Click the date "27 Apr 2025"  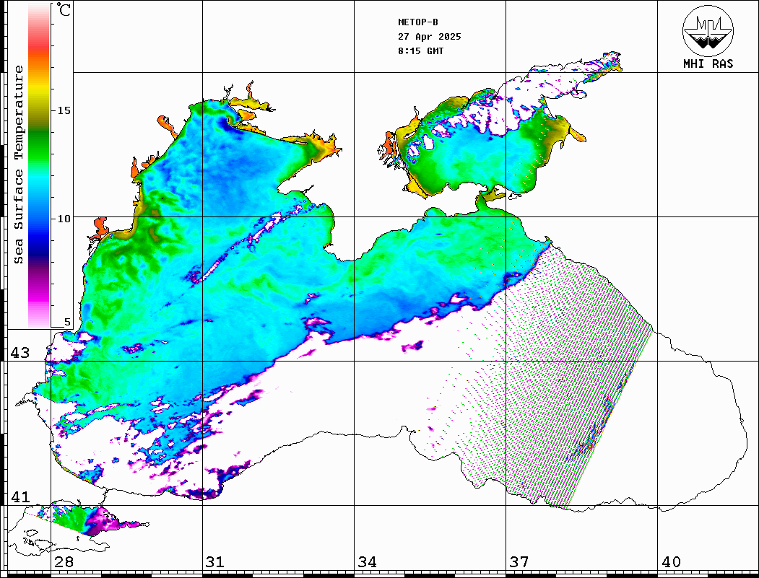[x=430, y=37]
